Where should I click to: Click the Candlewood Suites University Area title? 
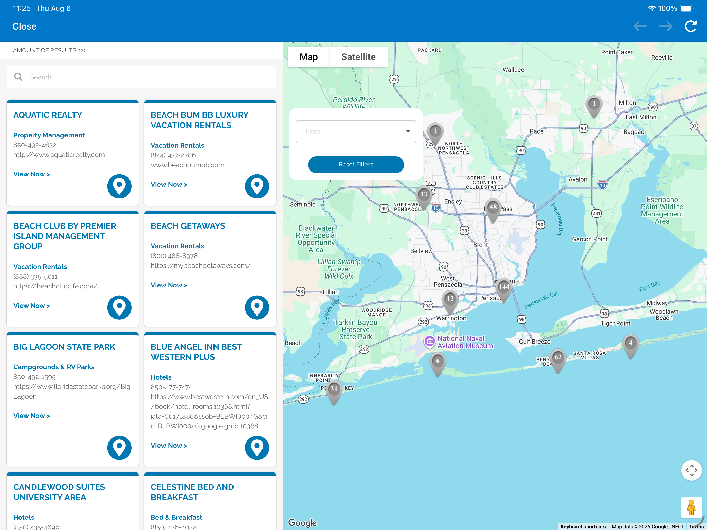pos(59,492)
